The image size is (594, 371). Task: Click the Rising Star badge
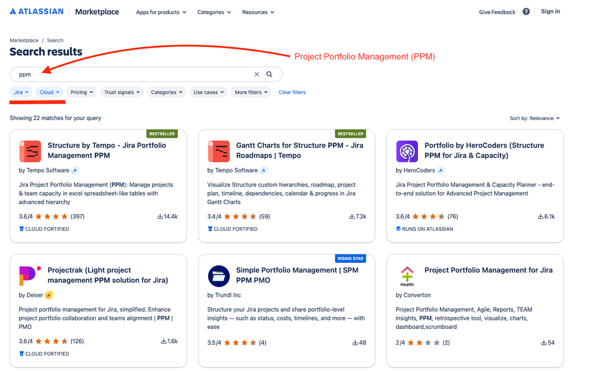pos(350,259)
